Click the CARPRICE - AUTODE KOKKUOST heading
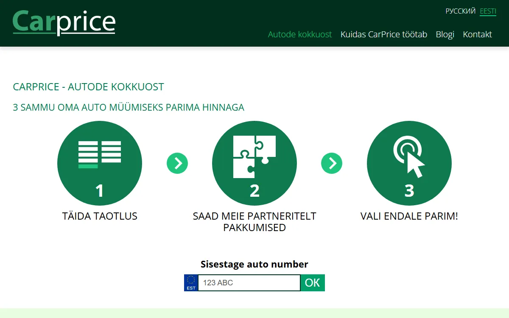 89,87
